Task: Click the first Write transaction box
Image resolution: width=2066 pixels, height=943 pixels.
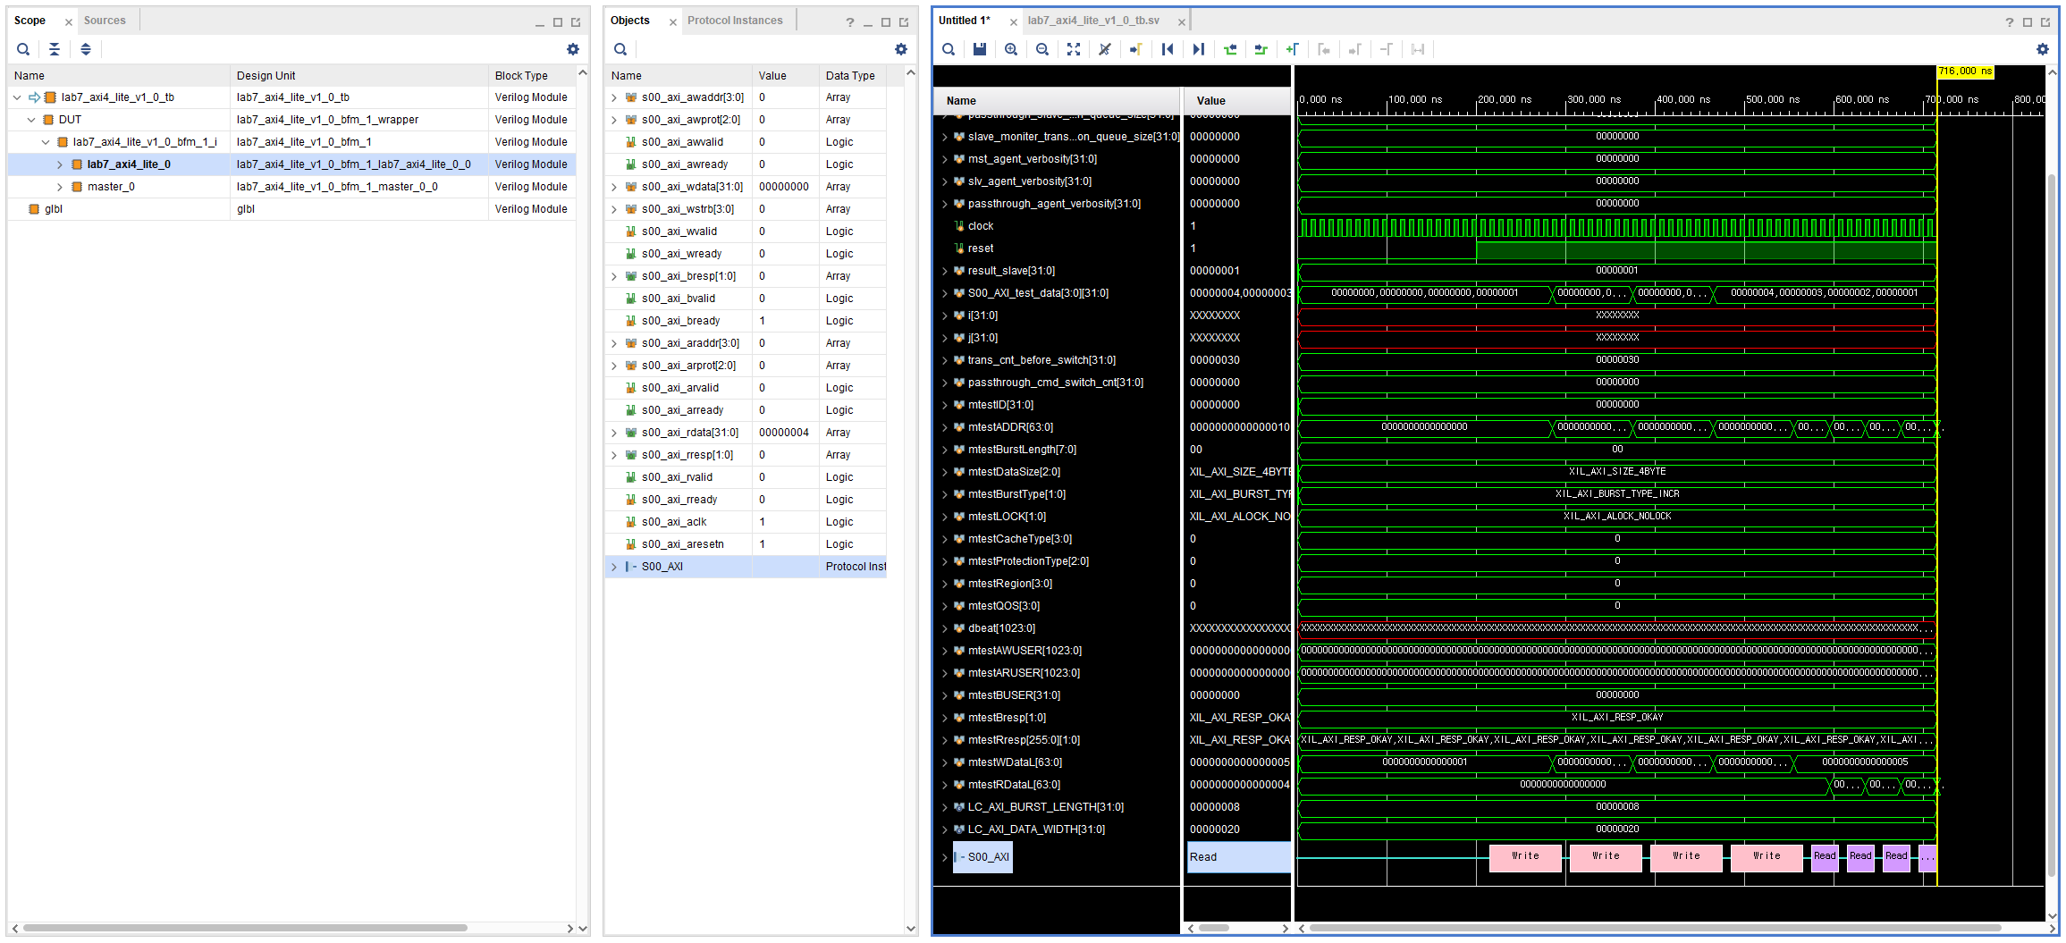Action: point(1525,857)
